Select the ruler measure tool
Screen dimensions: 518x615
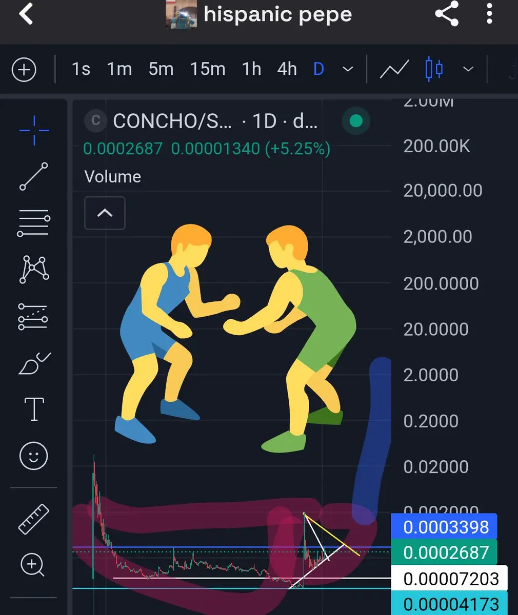34,519
